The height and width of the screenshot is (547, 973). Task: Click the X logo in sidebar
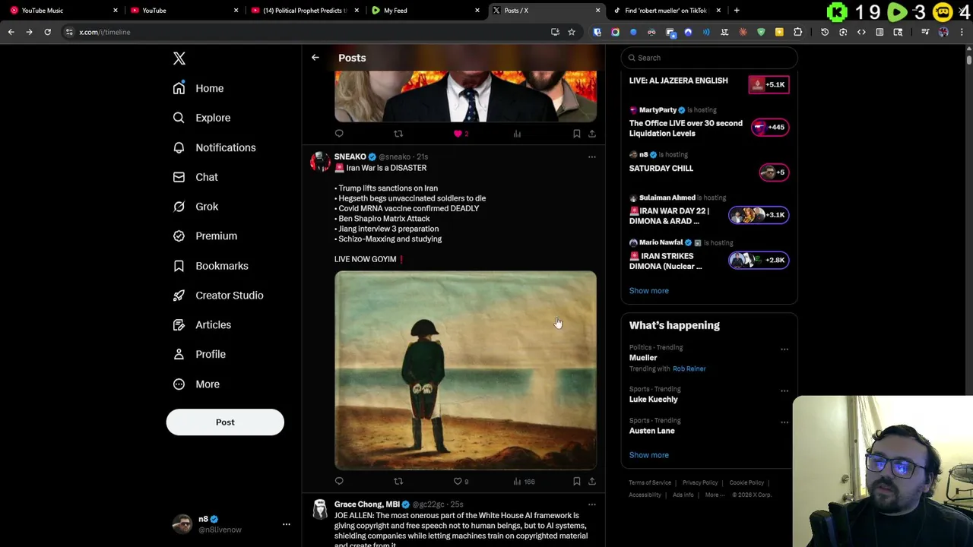pos(179,58)
